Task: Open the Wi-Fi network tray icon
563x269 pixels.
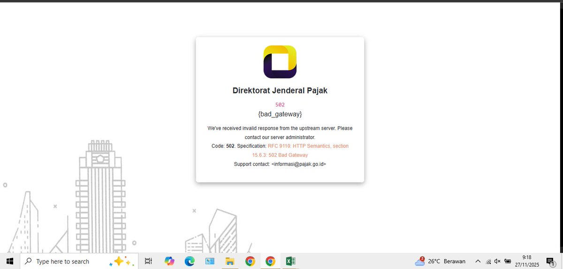Action: [x=488, y=261]
